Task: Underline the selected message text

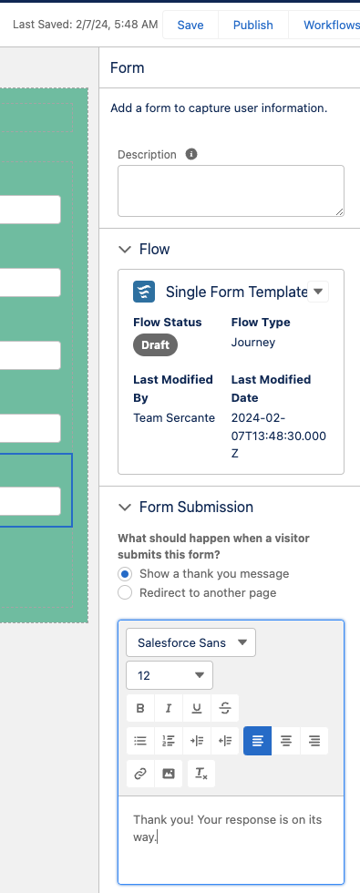Action: pos(197,708)
